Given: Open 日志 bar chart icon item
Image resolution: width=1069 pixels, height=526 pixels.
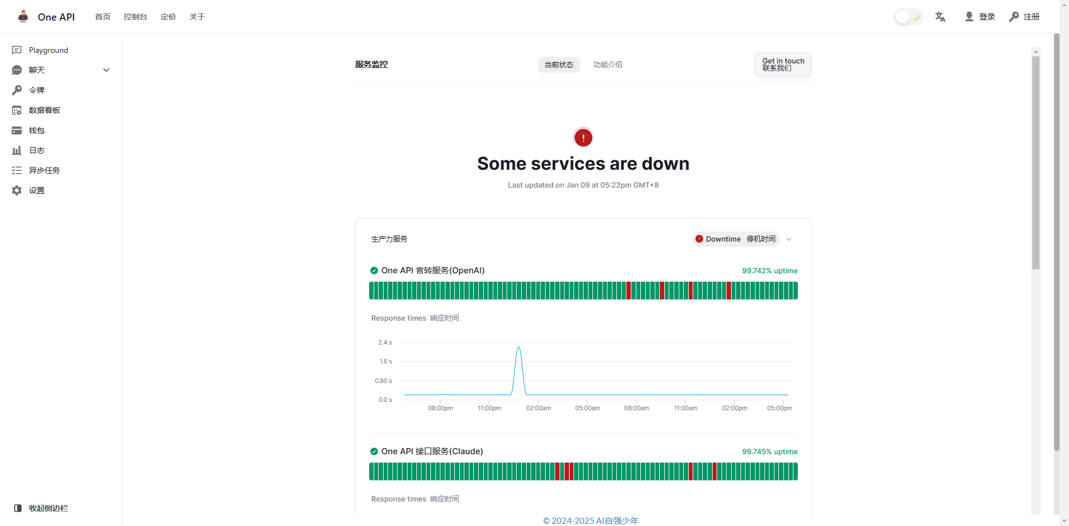Looking at the screenshot, I should click(x=17, y=150).
